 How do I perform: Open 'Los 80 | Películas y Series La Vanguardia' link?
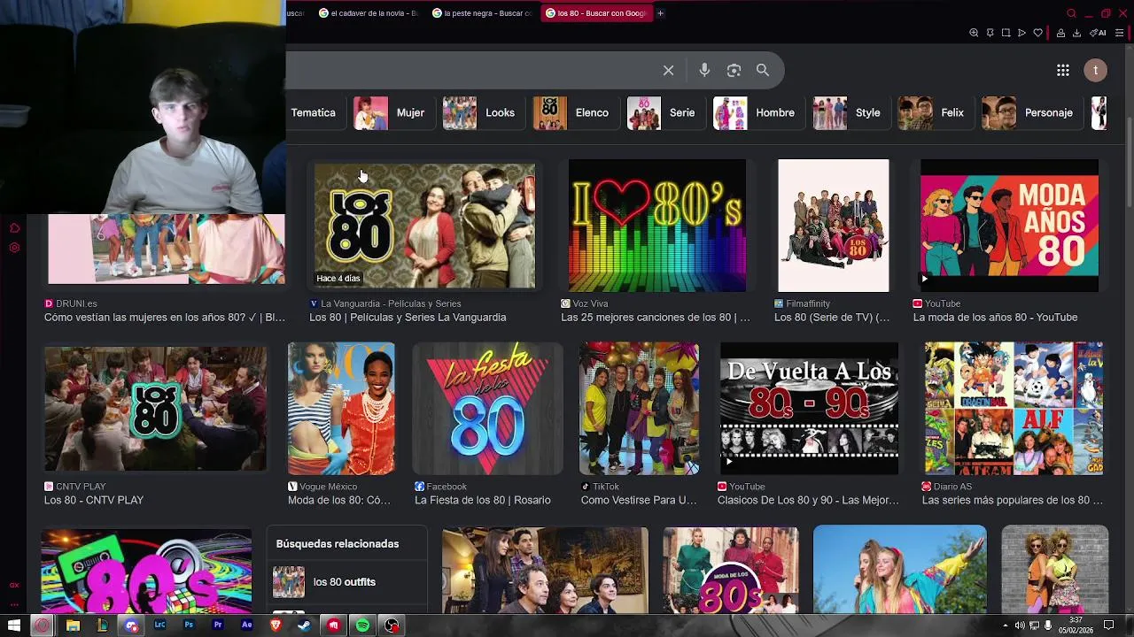[408, 318]
